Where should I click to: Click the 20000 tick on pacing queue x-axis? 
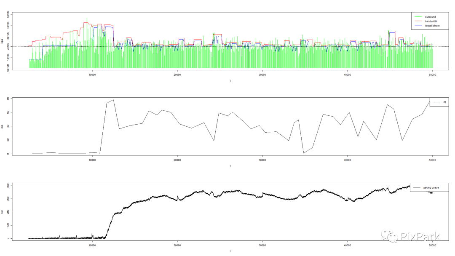point(177,245)
